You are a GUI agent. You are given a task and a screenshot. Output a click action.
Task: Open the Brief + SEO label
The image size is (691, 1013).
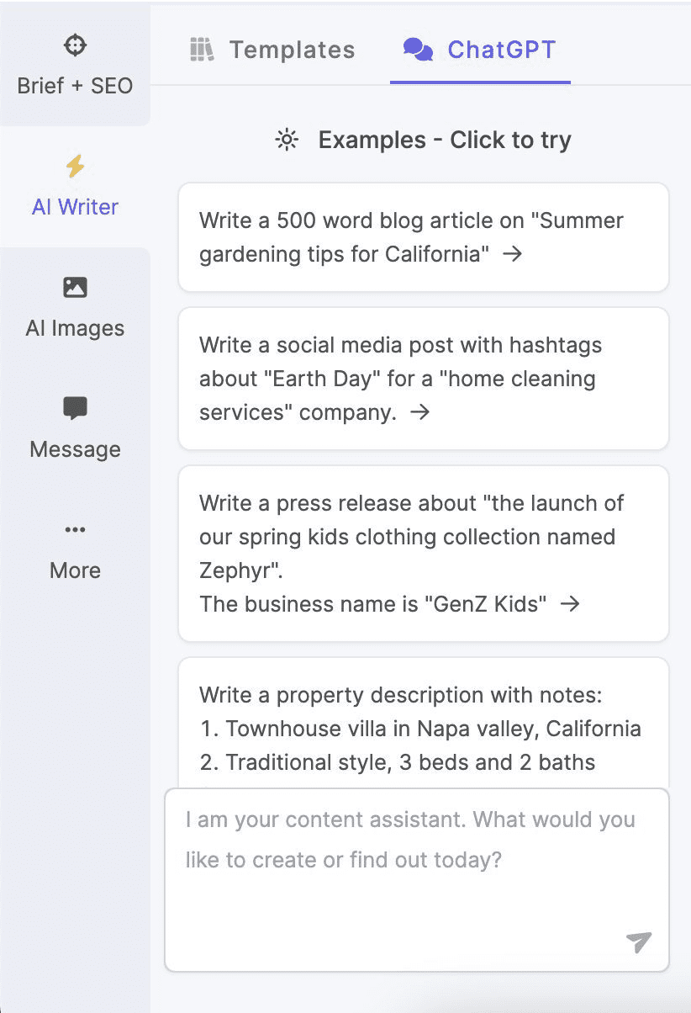coord(75,86)
